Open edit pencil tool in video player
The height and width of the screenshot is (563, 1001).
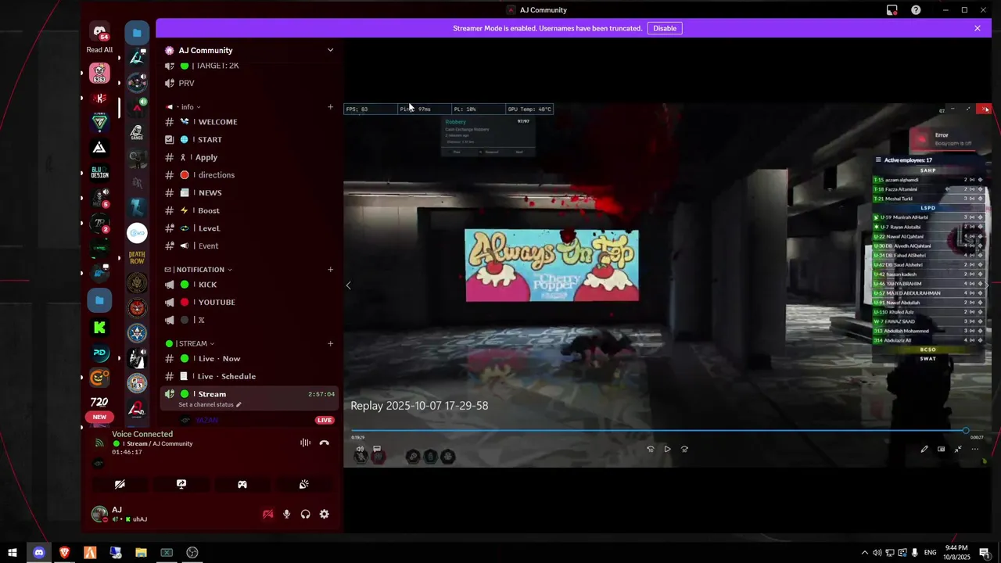coord(924,449)
